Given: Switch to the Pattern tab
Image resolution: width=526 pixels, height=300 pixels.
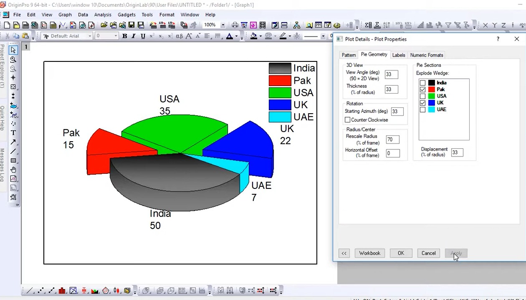Looking at the screenshot, I should click(349, 55).
